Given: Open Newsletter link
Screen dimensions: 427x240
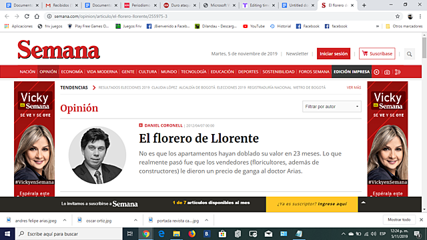Looking at the screenshot, I should tap(297, 54).
